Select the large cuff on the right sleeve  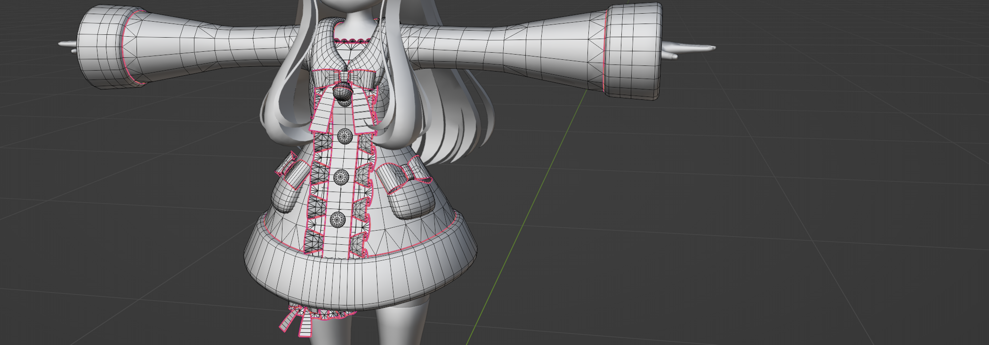point(633,51)
